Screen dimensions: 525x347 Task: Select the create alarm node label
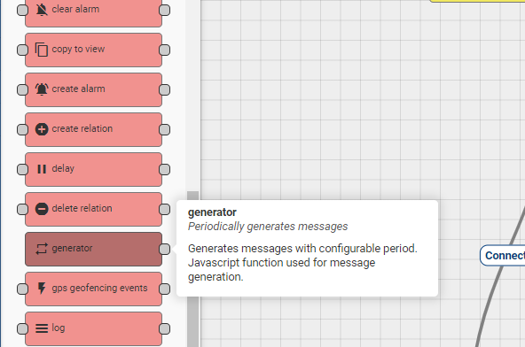coord(78,89)
